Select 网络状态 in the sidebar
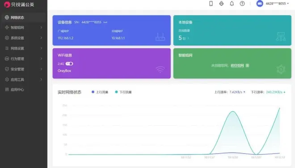 (24, 17)
